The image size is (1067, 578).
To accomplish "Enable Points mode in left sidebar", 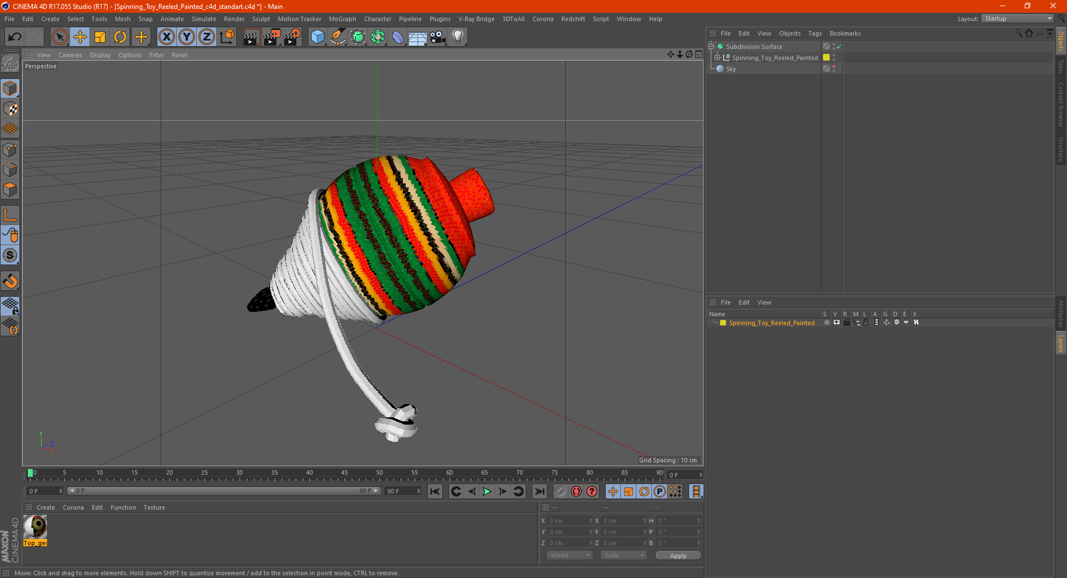I will (x=10, y=150).
